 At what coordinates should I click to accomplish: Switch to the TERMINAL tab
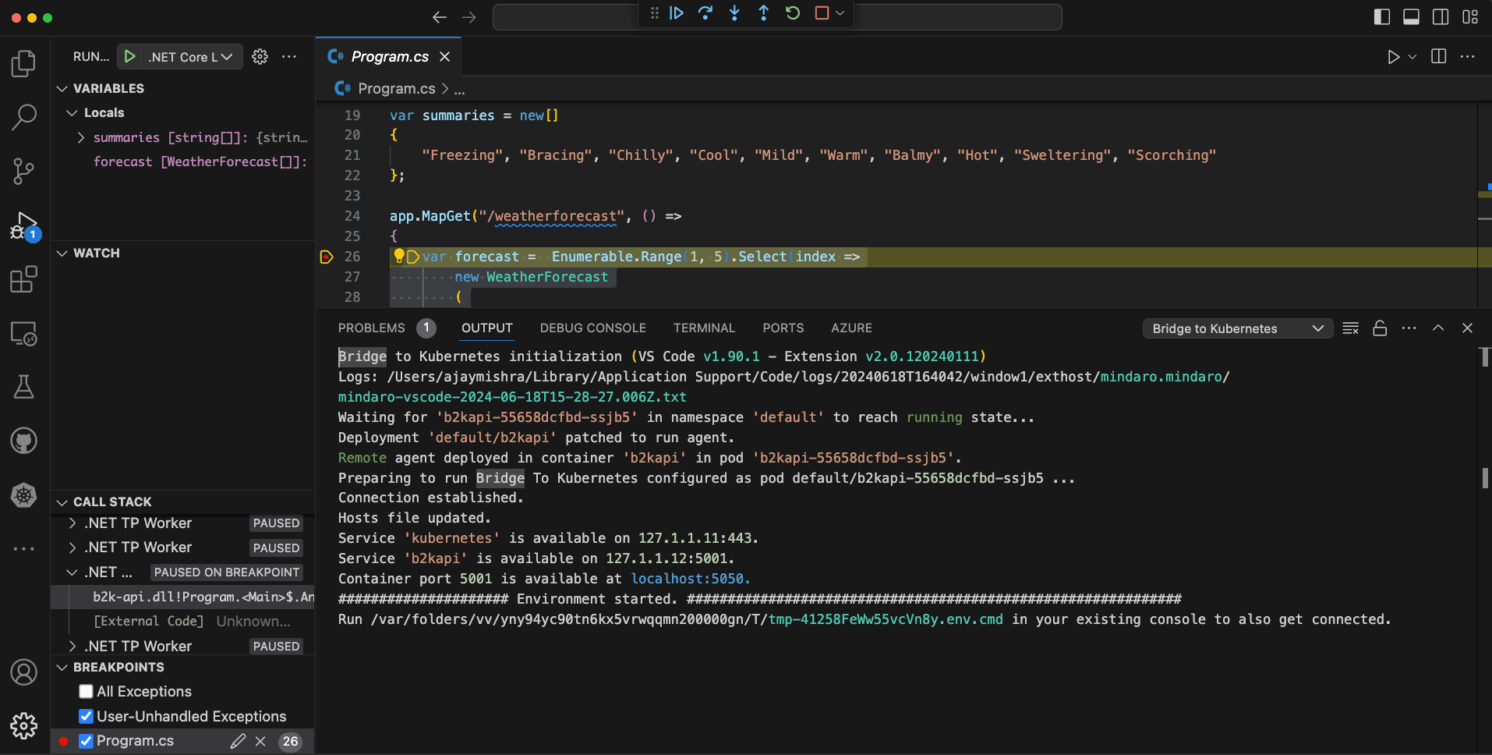704,328
